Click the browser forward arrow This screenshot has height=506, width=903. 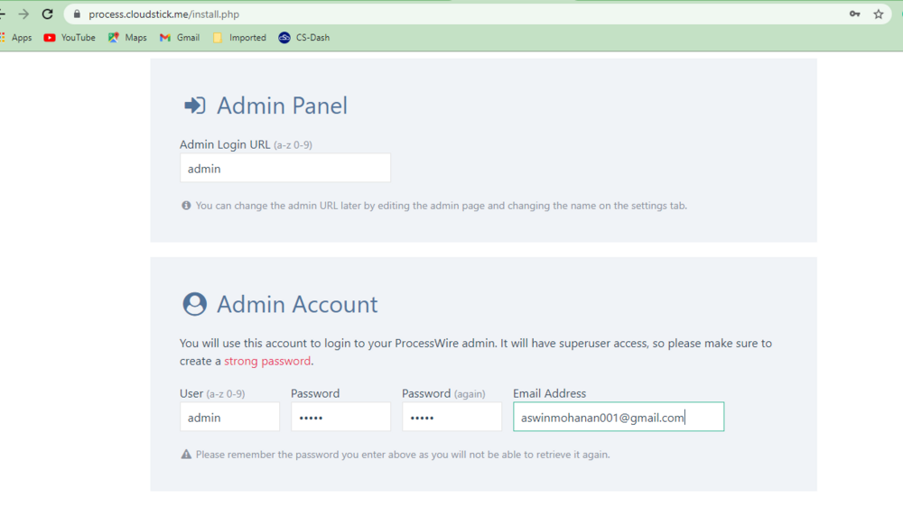(x=23, y=14)
